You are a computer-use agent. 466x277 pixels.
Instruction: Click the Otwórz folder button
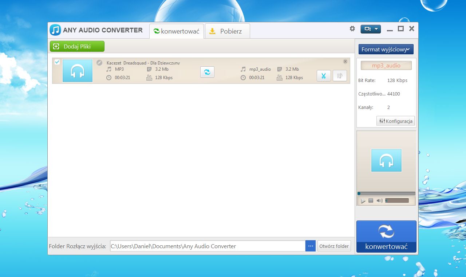pyautogui.click(x=334, y=246)
